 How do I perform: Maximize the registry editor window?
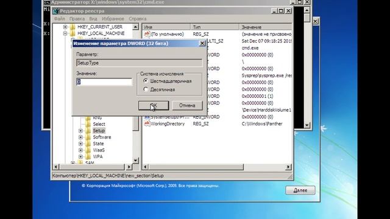pos(281,11)
